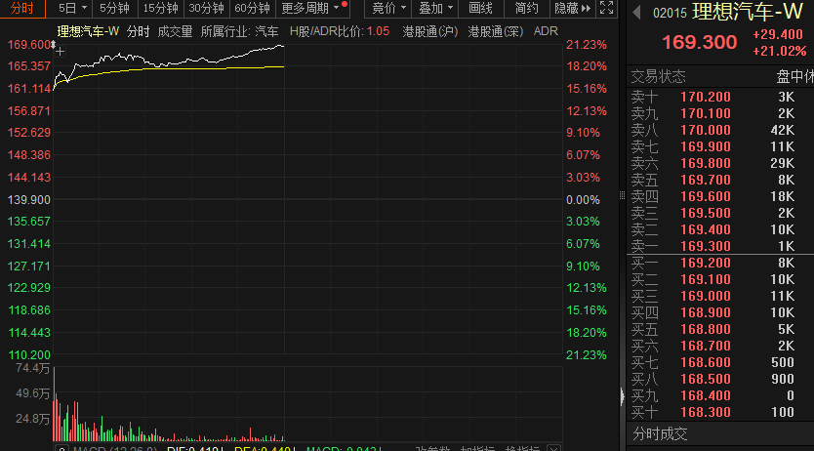Select the 60分钟 period tab
The height and width of the screenshot is (451, 814).
(252, 9)
